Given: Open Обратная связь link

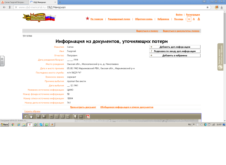Looking at the screenshot, I should click(144, 19).
